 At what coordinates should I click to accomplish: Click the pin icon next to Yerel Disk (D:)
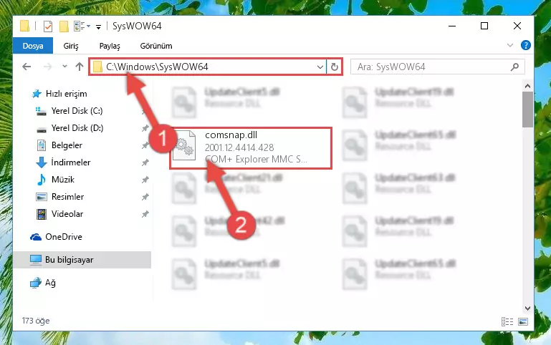145,128
